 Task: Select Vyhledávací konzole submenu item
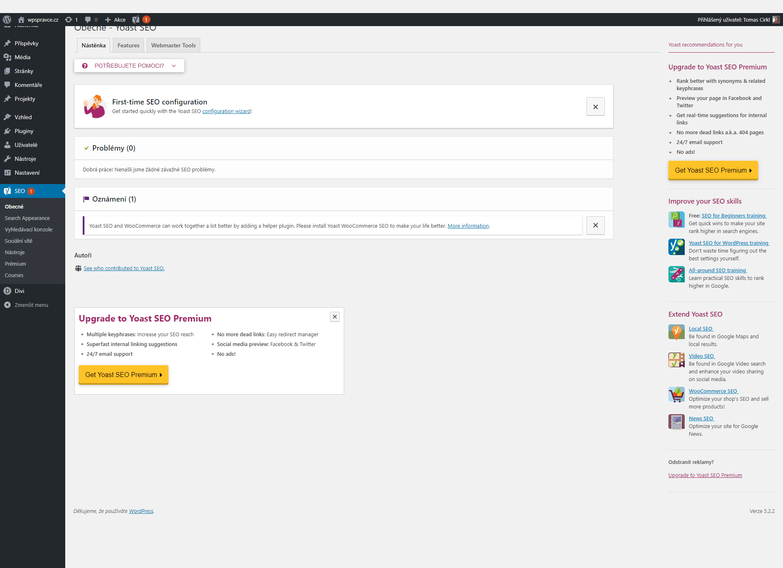tap(29, 230)
